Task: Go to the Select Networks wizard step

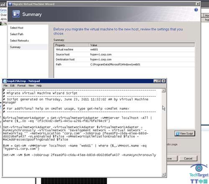Action: click(19, 41)
